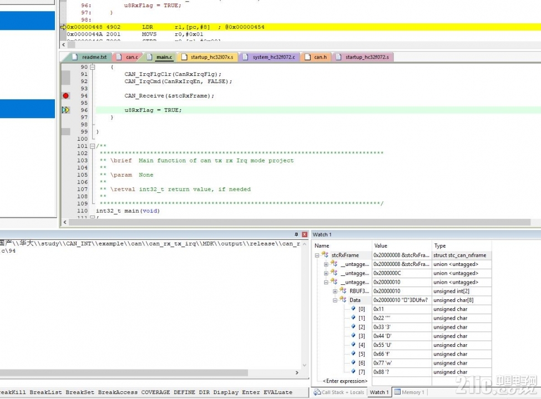Click the blue diamond icon beside [7]

click(x=353, y=371)
